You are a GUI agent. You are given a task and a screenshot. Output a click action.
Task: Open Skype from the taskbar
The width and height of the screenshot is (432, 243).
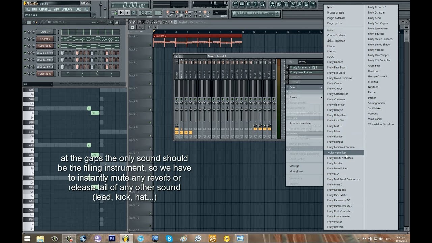(169, 238)
